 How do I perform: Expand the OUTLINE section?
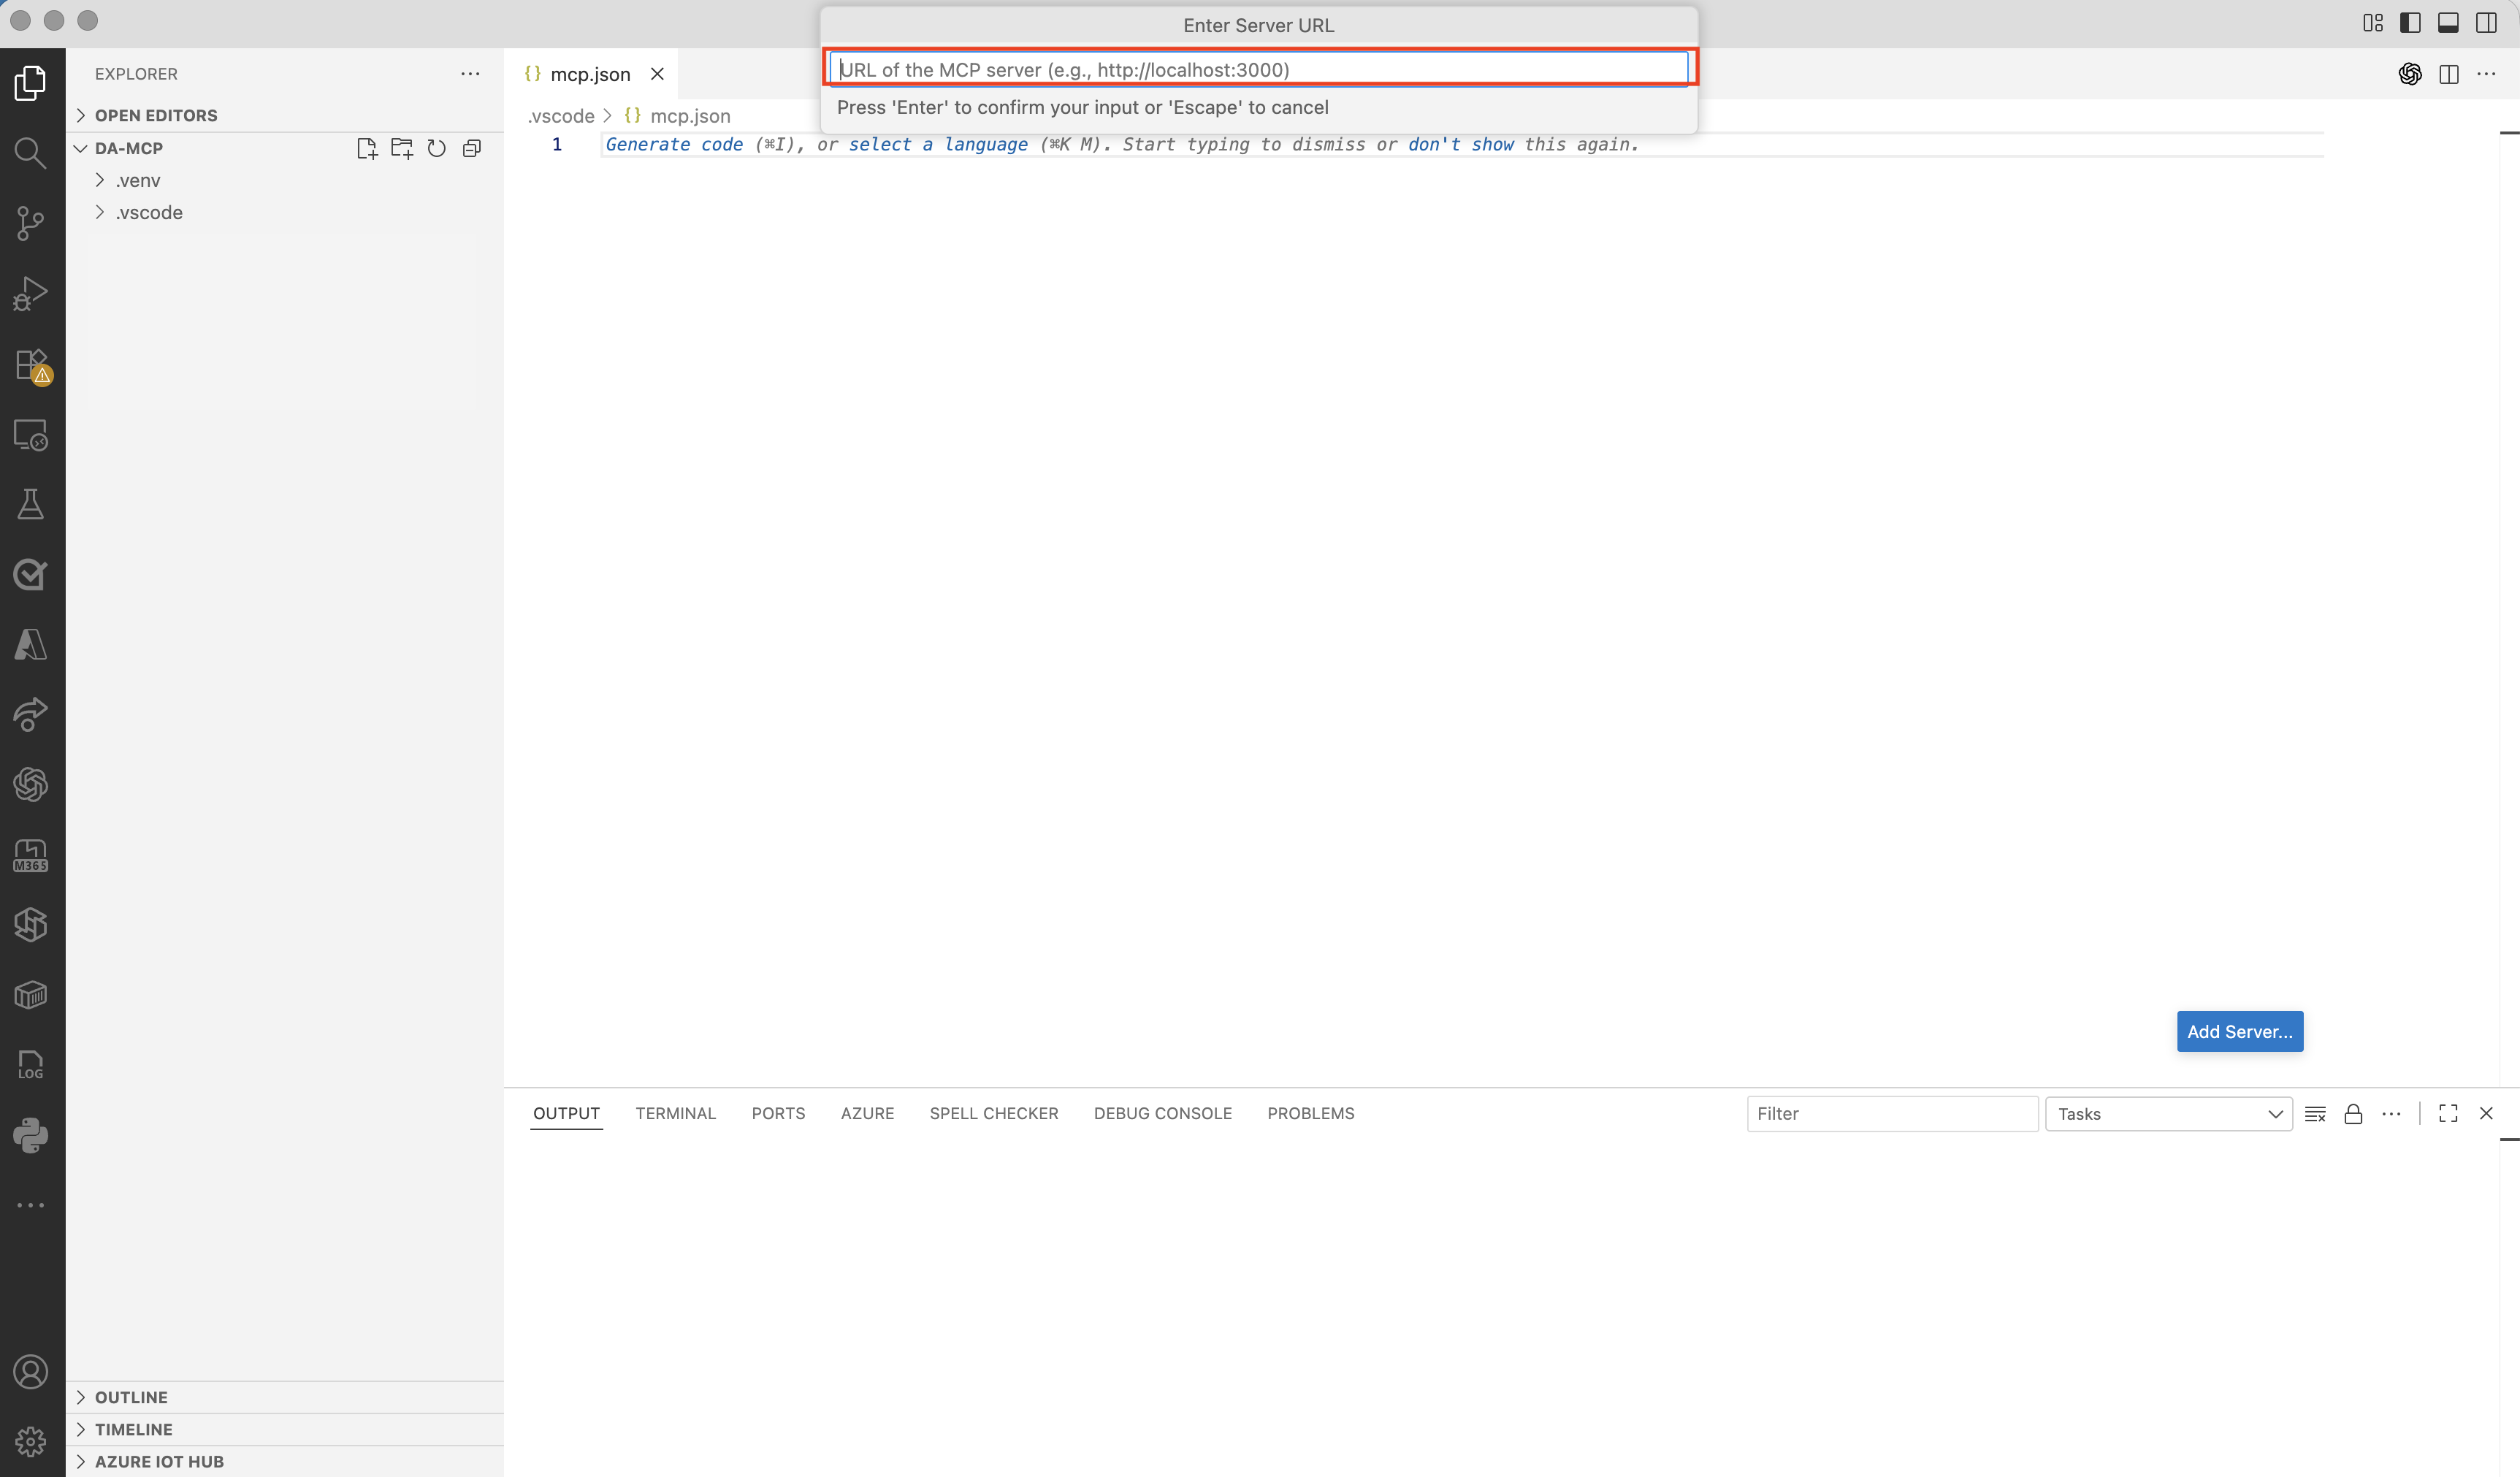[x=131, y=1397]
